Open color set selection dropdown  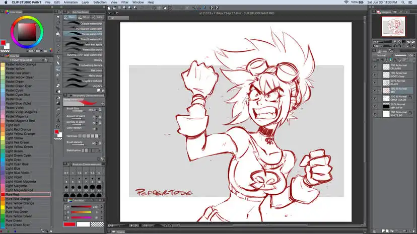(x=24, y=60)
